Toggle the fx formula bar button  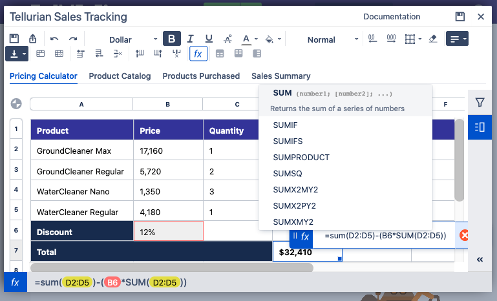[x=198, y=54]
